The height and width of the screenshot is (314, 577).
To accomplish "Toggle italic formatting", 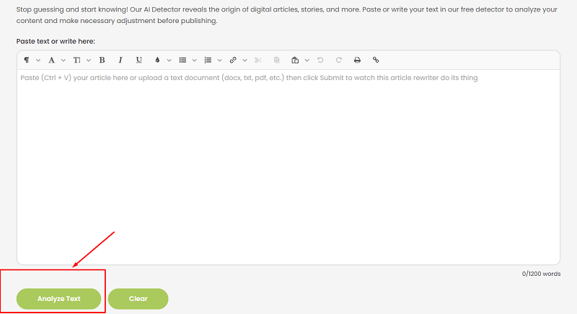I will (120, 60).
